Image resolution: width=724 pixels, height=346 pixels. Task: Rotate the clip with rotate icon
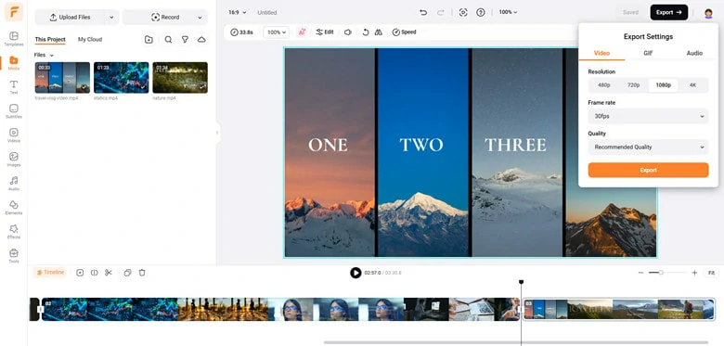[x=365, y=32]
